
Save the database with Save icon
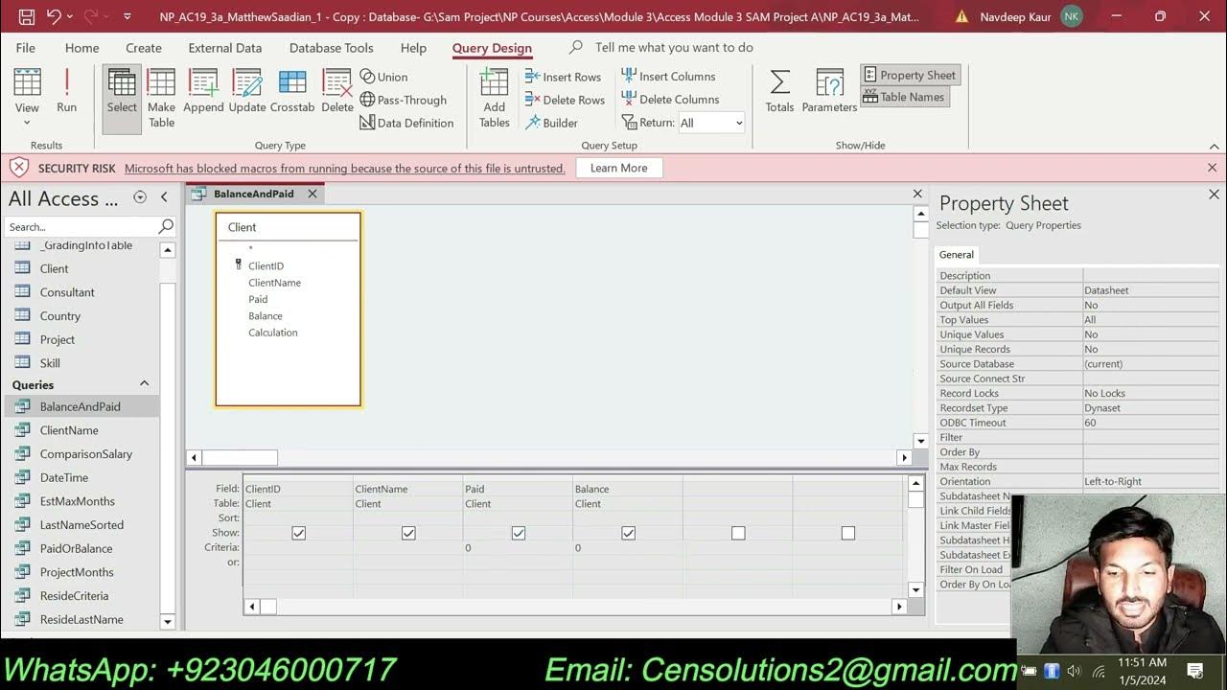point(27,16)
